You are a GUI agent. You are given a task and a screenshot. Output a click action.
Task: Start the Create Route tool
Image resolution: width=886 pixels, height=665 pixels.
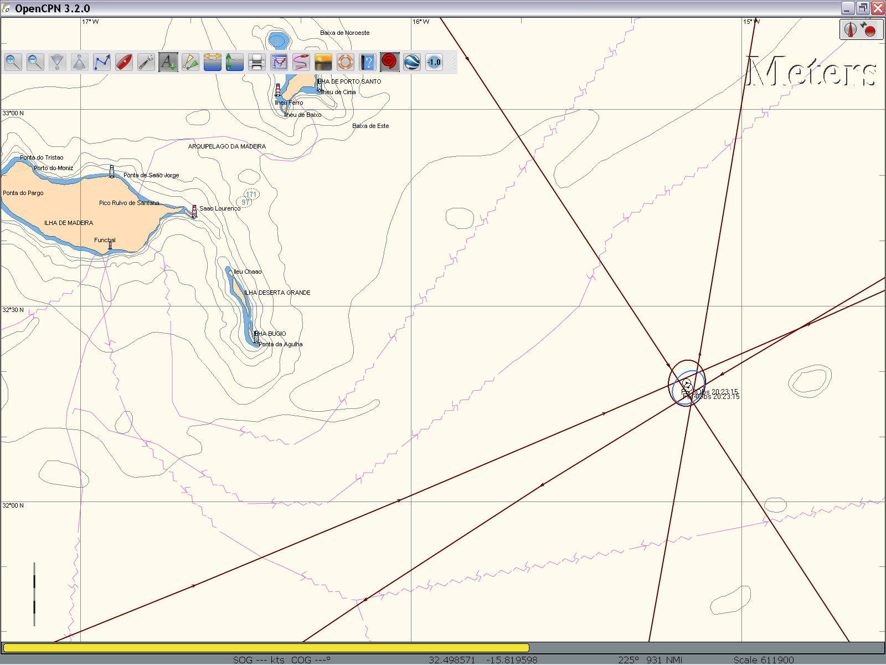coord(102,62)
